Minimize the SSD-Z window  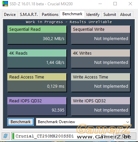[100, 4]
